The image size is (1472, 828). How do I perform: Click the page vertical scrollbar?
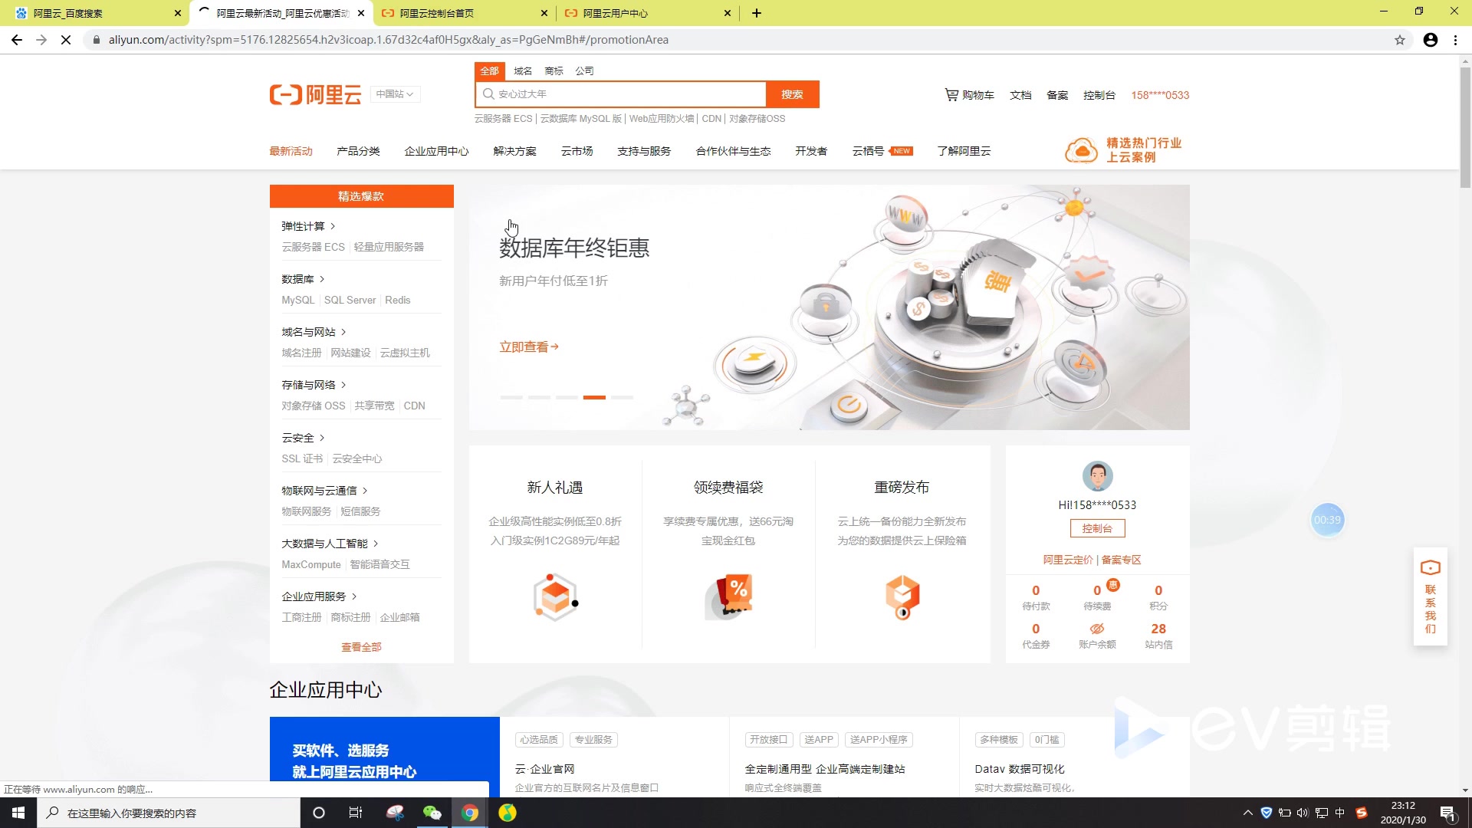1465,127
